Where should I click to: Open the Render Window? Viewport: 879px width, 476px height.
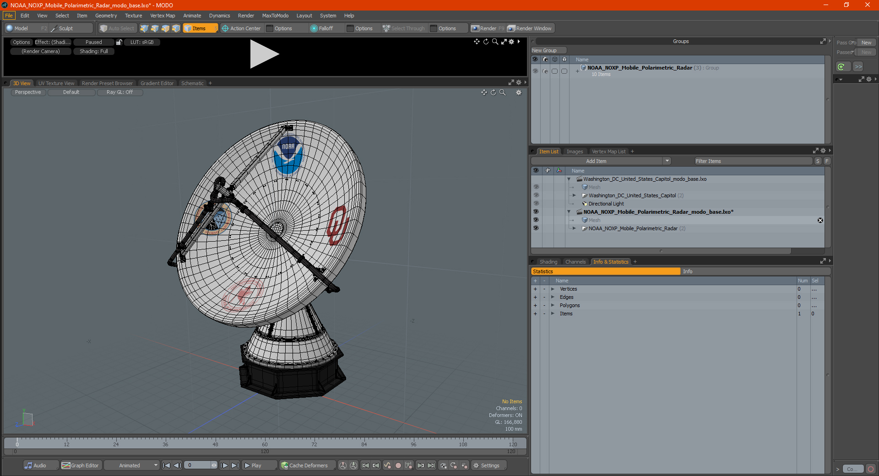(x=530, y=28)
